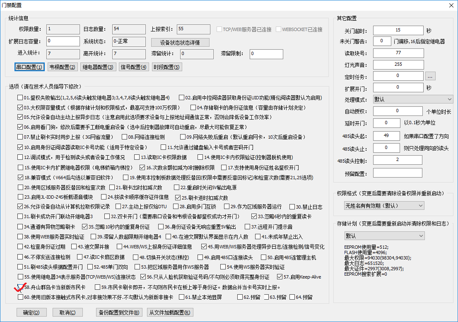Click 备份配置到文件(B) button

coord(119,312)
